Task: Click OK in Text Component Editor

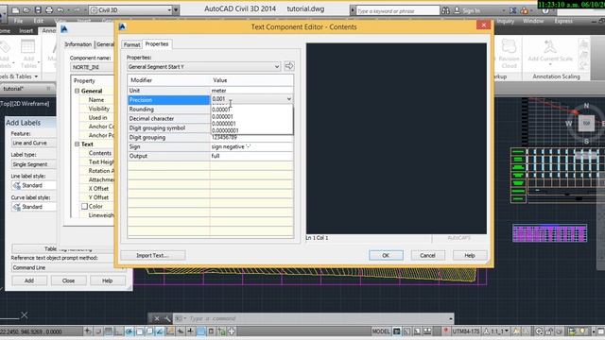Action: pos(386,255)
